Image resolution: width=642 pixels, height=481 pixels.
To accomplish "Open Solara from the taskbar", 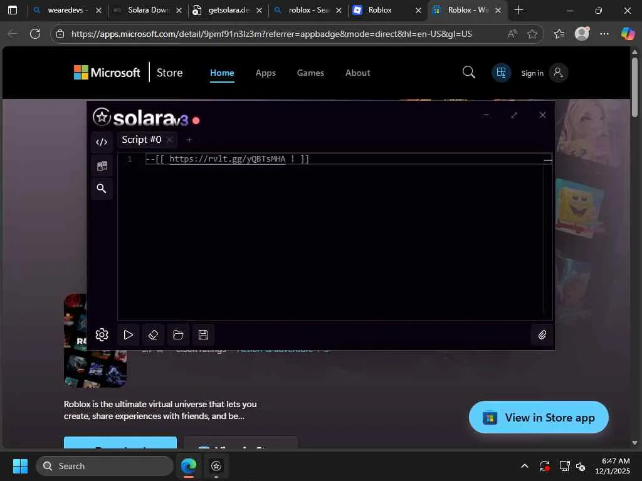I will click(x=216, y=466).
